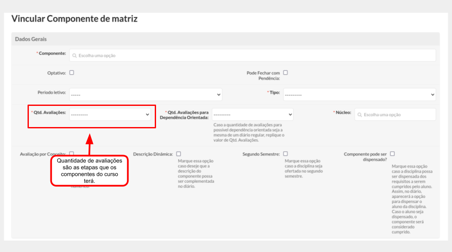Viewport: 452px width, 252px height.
Task: Open the Qtd. Avaliações dropdown
Action: pyautogui.click(x=110, y=115)
